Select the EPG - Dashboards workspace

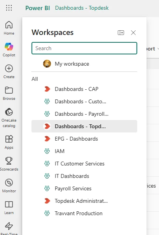[84, 139]
